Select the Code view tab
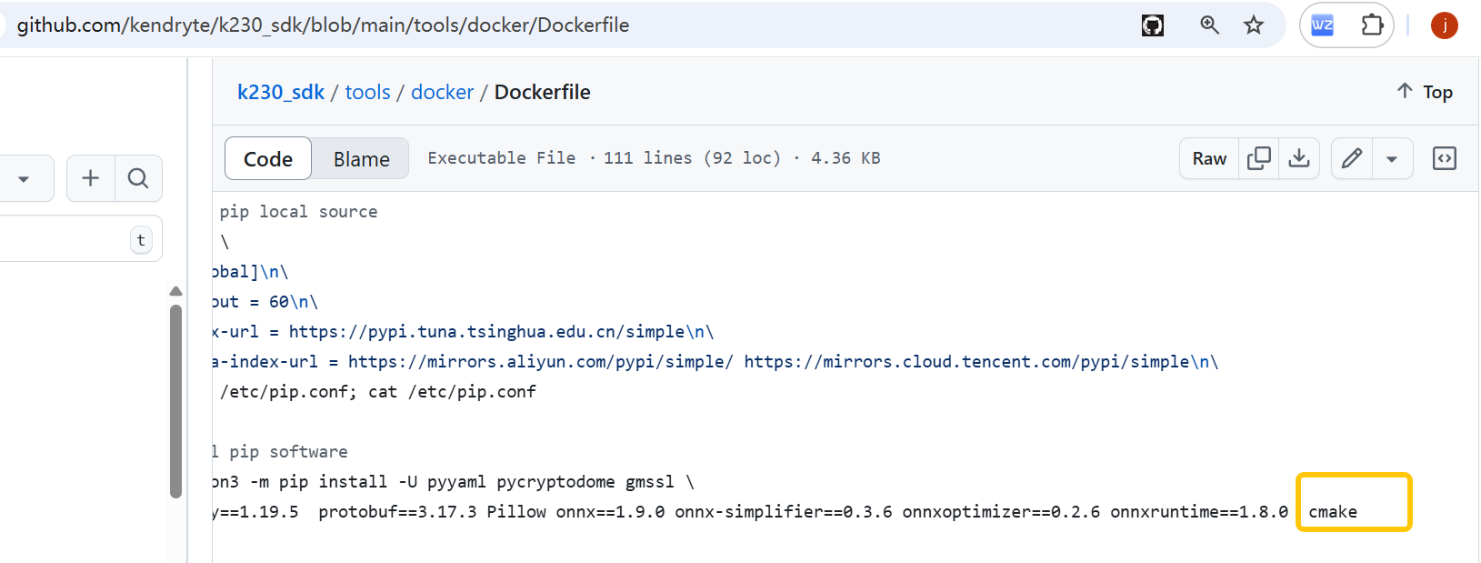Screen dimensions: 1481x563 [x=268, y=159]
